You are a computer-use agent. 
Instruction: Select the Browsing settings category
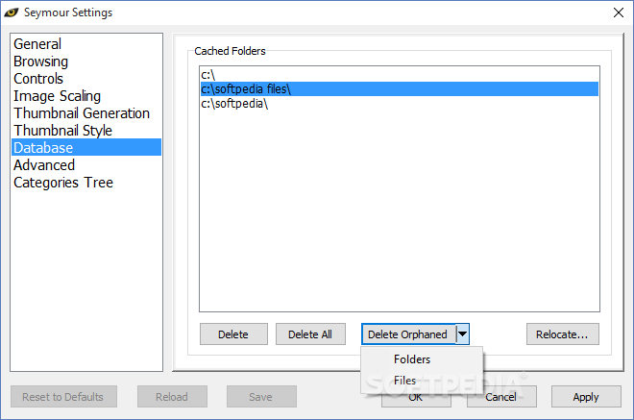41,62
